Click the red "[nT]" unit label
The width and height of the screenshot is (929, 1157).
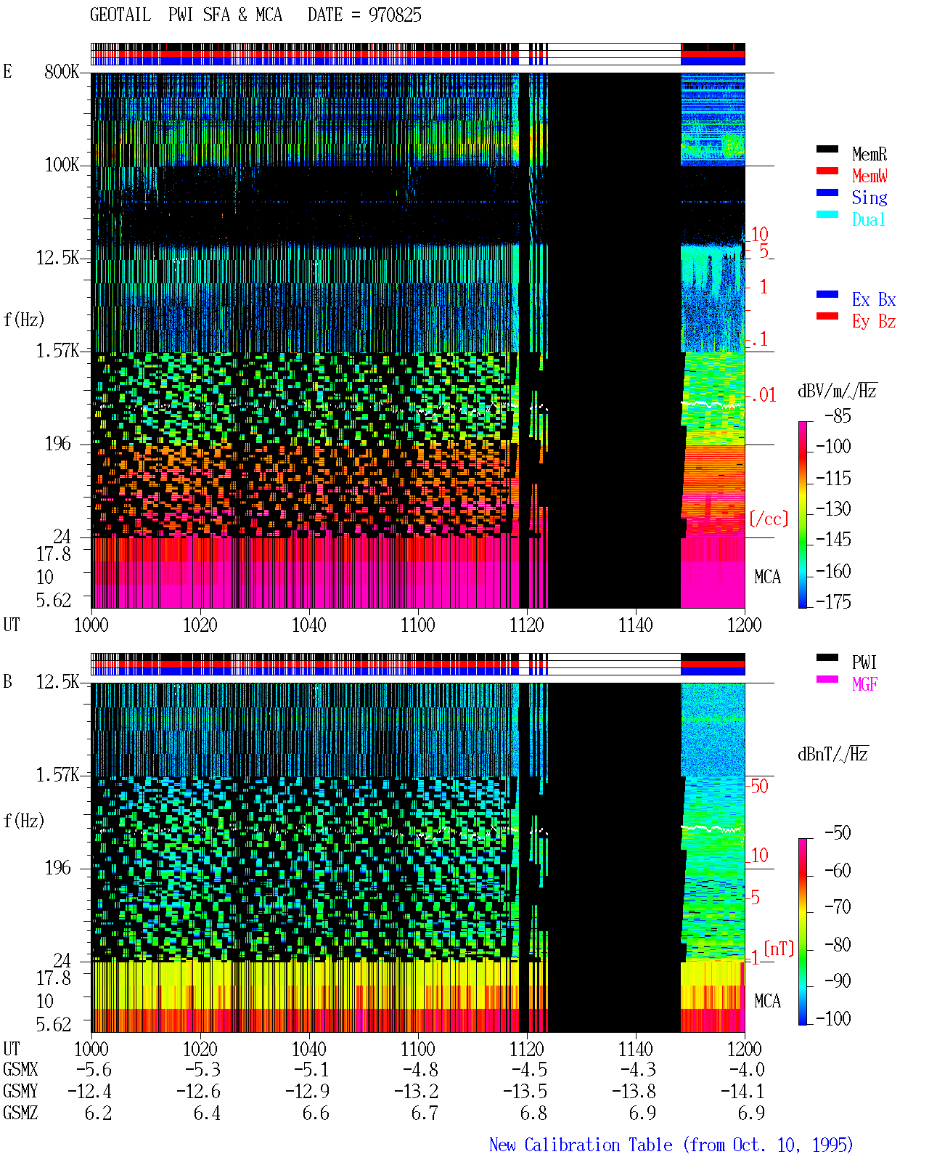[x=779, y=949]
